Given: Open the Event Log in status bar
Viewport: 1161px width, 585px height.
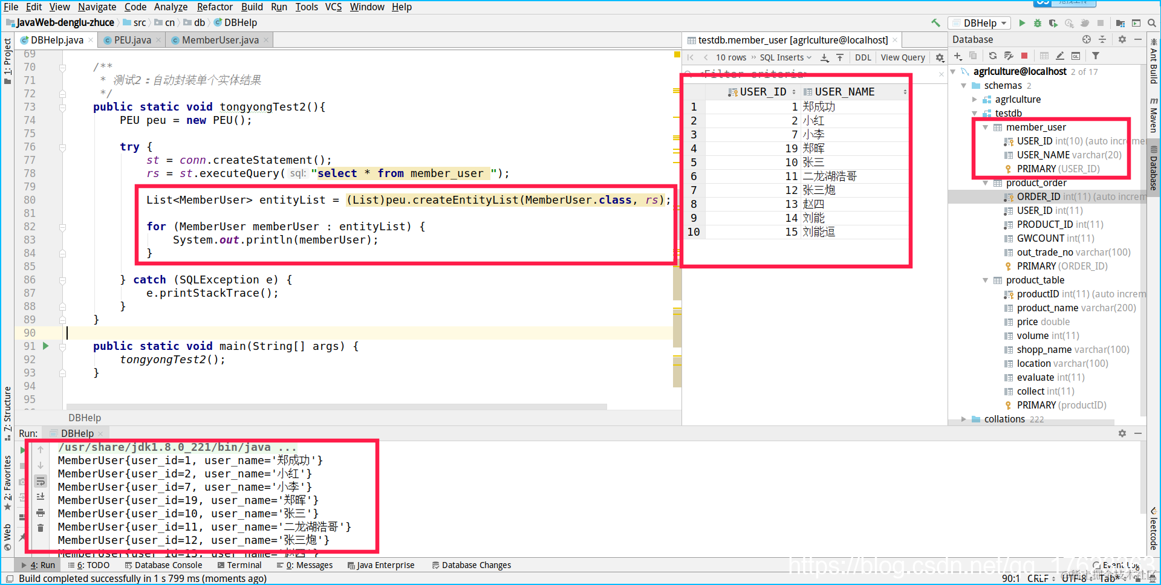Looking at the screenshot, I should pyautogui.click(x=1116, y=566).
